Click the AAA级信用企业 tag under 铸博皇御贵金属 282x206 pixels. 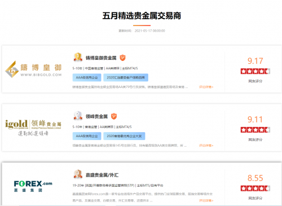click(87, 77)
